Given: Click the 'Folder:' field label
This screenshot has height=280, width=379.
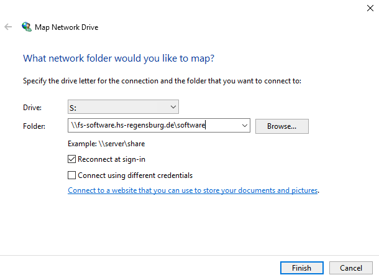Looking at the screenshot, I should point(34,126).
